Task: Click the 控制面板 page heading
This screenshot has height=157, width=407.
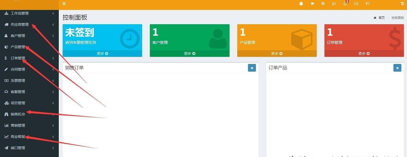Action: pos(75,17)
